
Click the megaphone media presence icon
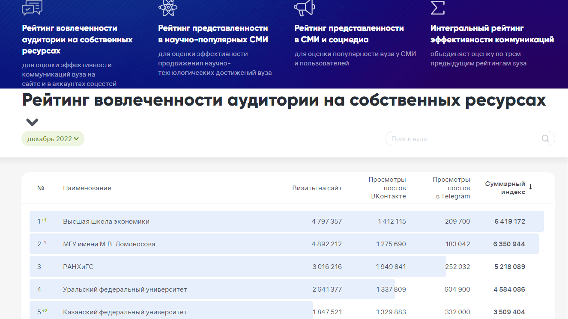coord(305,7)
